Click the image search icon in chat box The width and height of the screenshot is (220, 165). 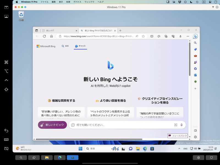pos(176,125)
